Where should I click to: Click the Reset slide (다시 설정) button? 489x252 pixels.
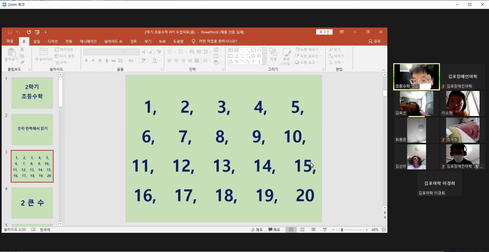pyautogui.click(x=65, y=56)
